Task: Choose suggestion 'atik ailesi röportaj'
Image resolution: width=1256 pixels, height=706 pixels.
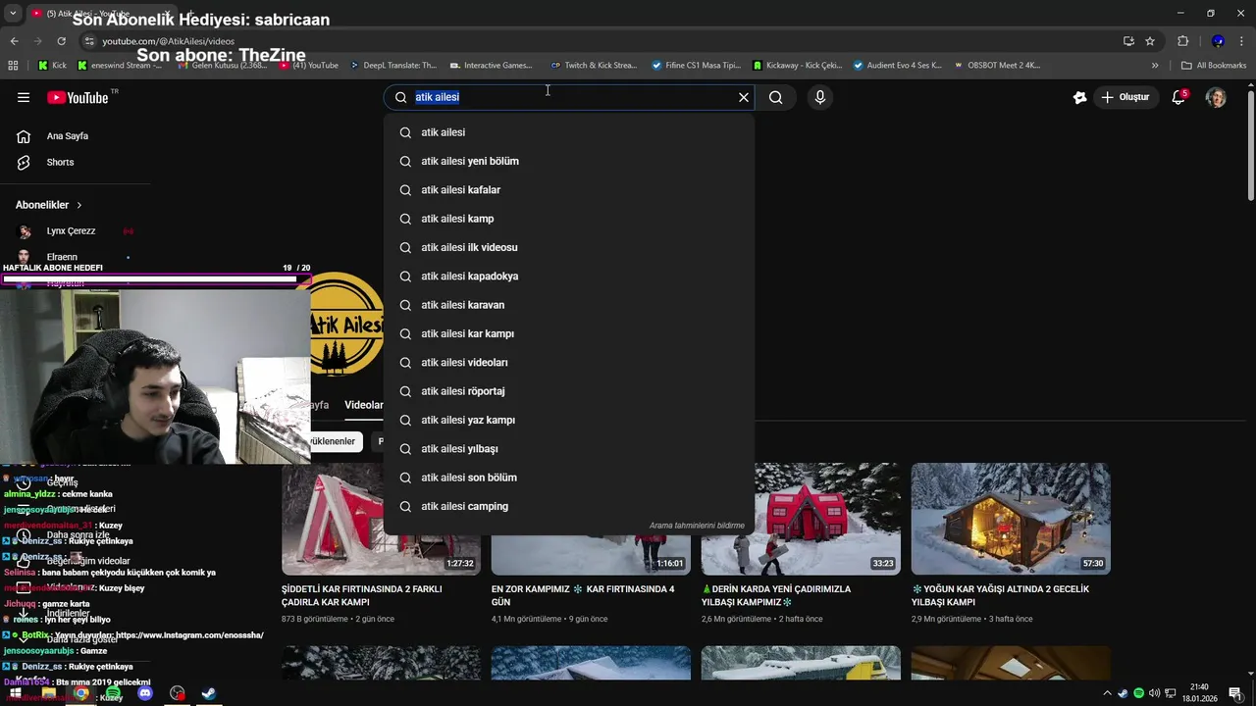Action: coord(569,391)
